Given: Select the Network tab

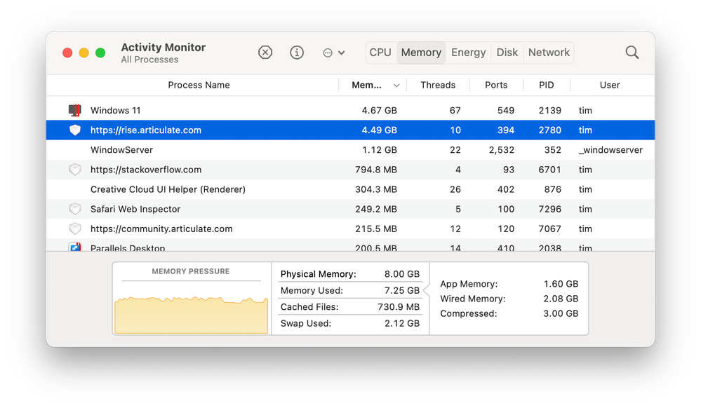Looking at the screenshot, I should [549, 53].
